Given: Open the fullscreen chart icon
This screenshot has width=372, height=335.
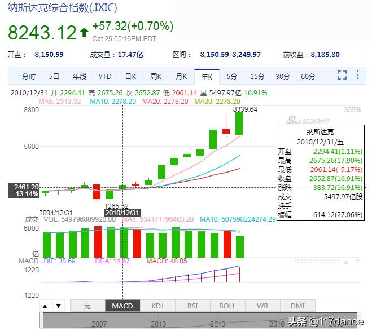Looking at the screenshot, I should click(x=342, y=75).
